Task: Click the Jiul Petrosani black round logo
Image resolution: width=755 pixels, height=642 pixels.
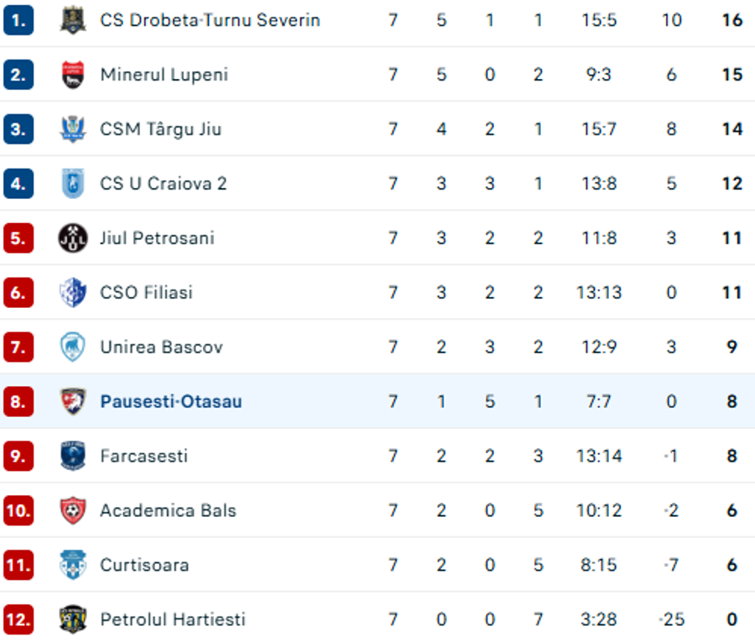Action: (x=73, y=238)
